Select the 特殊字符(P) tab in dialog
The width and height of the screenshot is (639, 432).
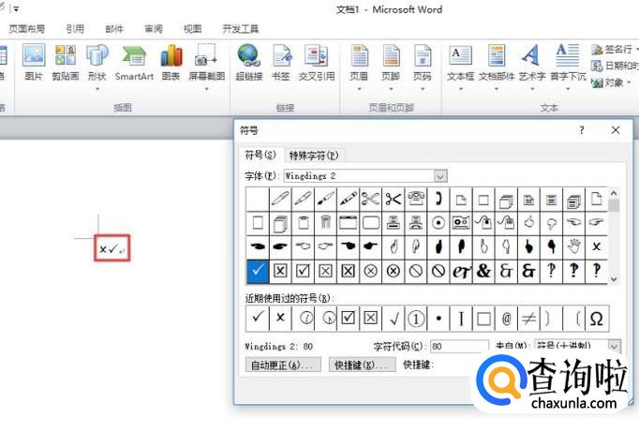tap(314, 156)
